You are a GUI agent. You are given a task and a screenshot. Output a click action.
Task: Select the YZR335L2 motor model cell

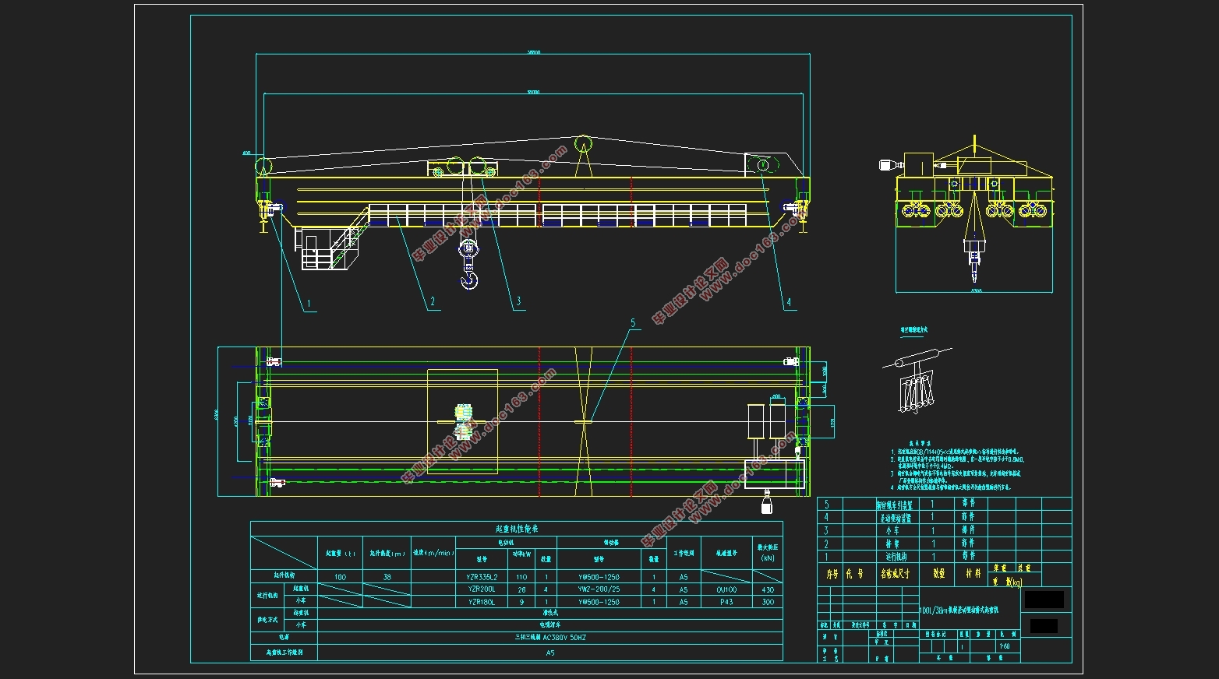481,577
